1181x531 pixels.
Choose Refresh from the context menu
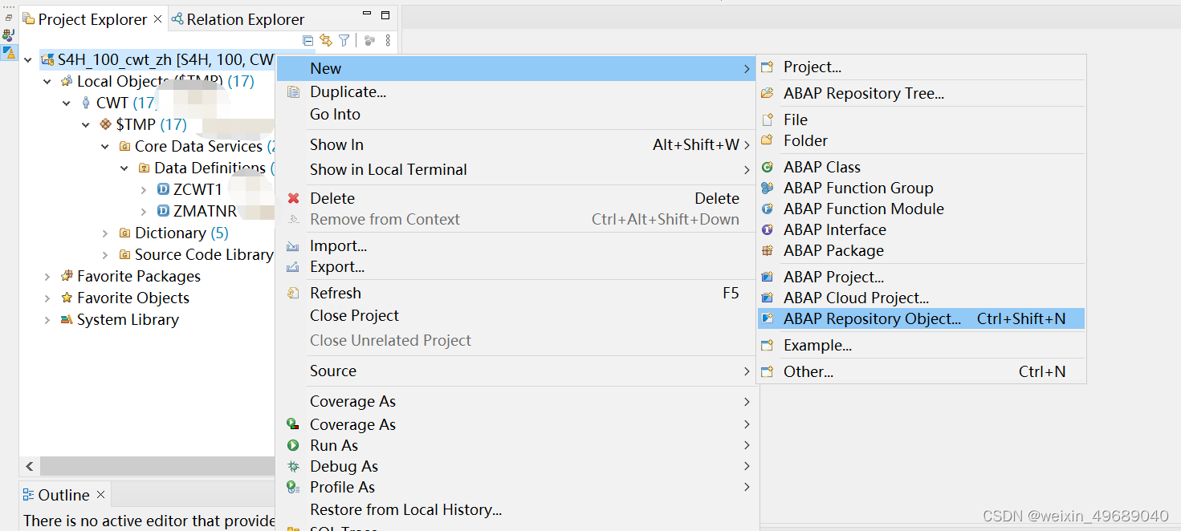pos(335,293)
